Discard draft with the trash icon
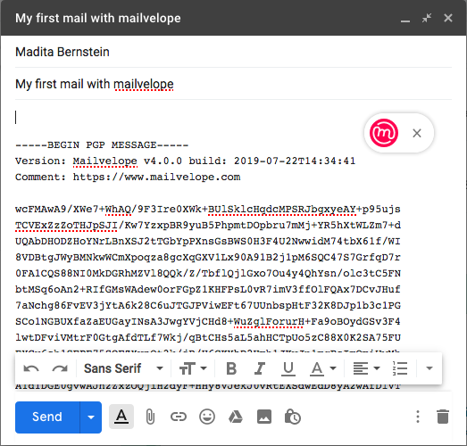The width and height of the screenshot is (467, 446). pos(443,417)
